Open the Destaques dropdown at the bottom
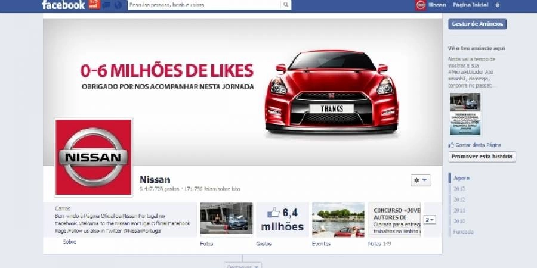537x268 pixels. 243,266
